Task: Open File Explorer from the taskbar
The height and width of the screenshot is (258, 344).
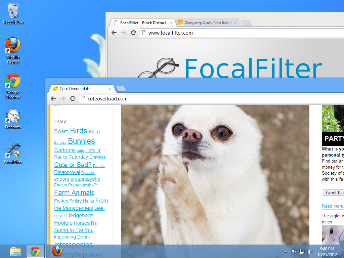Action: [x=15, y=251]
